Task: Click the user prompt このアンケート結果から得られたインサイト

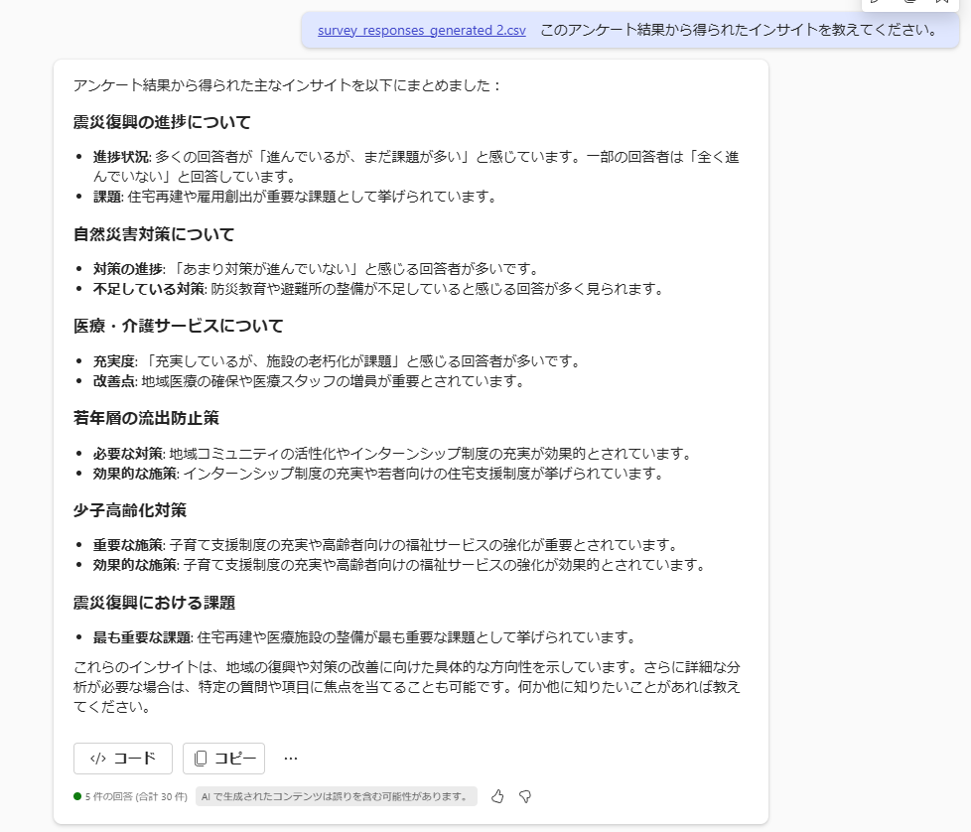Action: 740,30
